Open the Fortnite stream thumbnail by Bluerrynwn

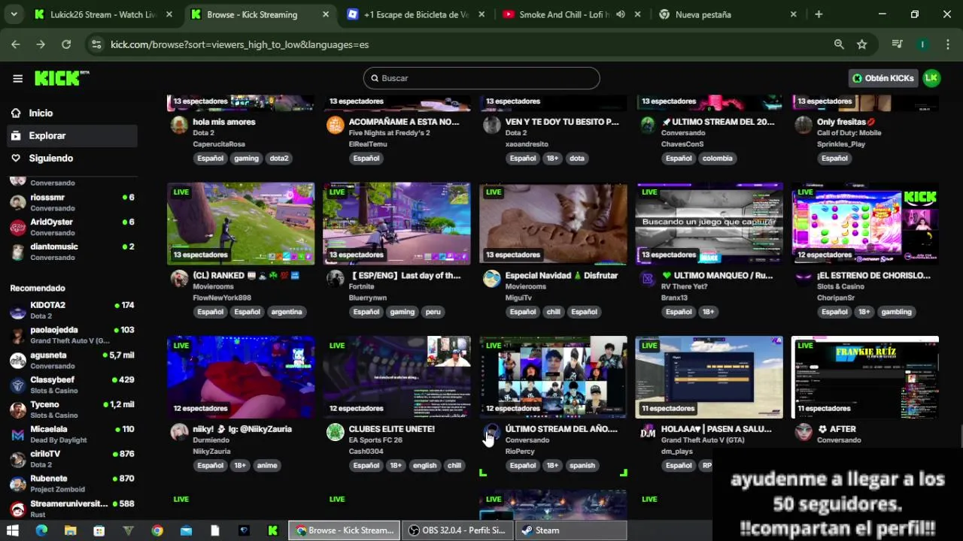tap(396, 223)
